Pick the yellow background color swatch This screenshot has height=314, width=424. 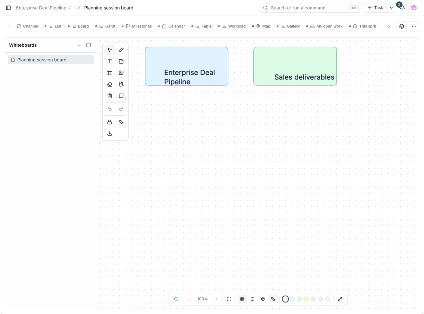coord(306,299)
